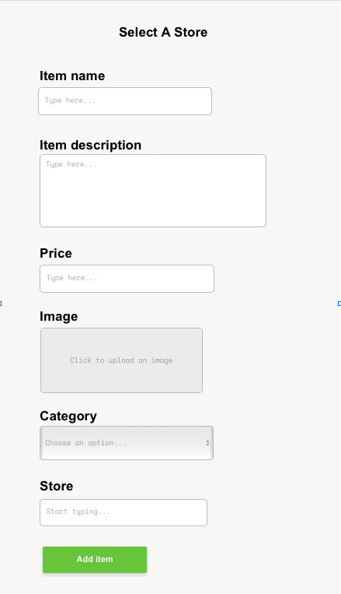
Task: Select the right edge resize handle
Action: tap(339, 304)
